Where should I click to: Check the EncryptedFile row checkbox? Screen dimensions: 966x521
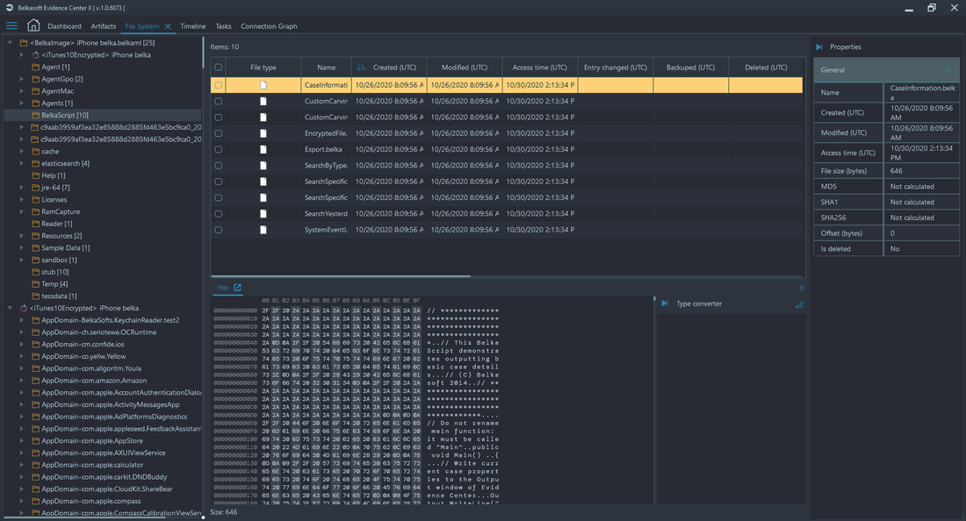coord(218,132)
